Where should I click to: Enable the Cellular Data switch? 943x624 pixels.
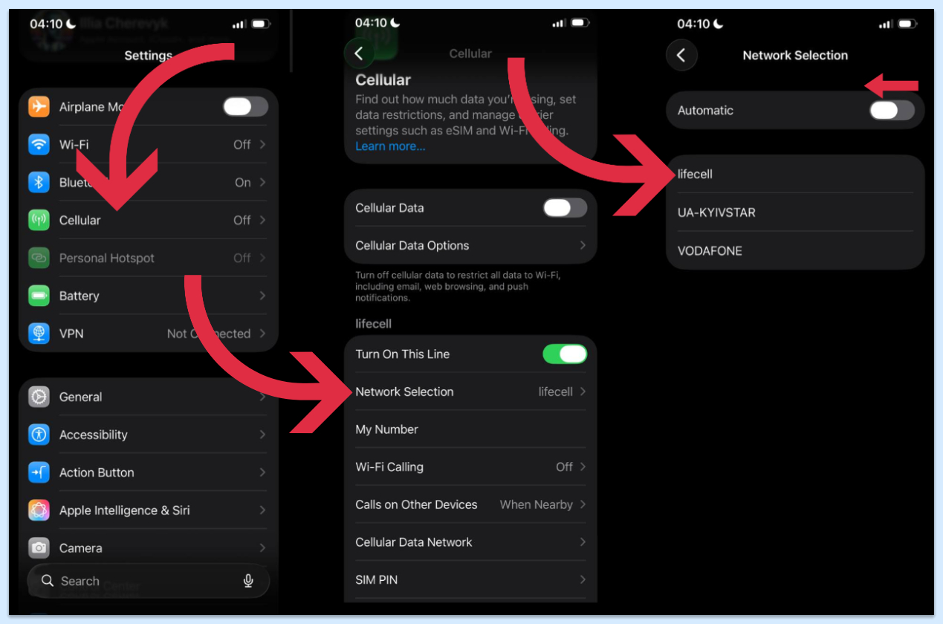565,208
